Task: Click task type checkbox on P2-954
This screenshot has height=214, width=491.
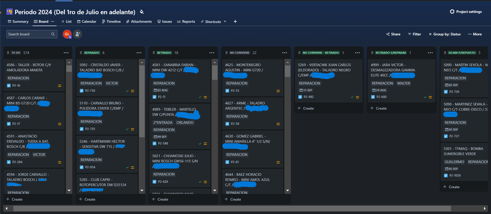Action: [82, 167]
